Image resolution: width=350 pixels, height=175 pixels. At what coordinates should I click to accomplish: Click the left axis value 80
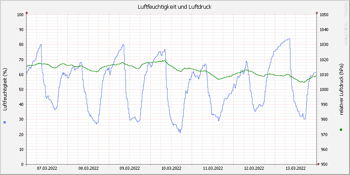[21, 45]
